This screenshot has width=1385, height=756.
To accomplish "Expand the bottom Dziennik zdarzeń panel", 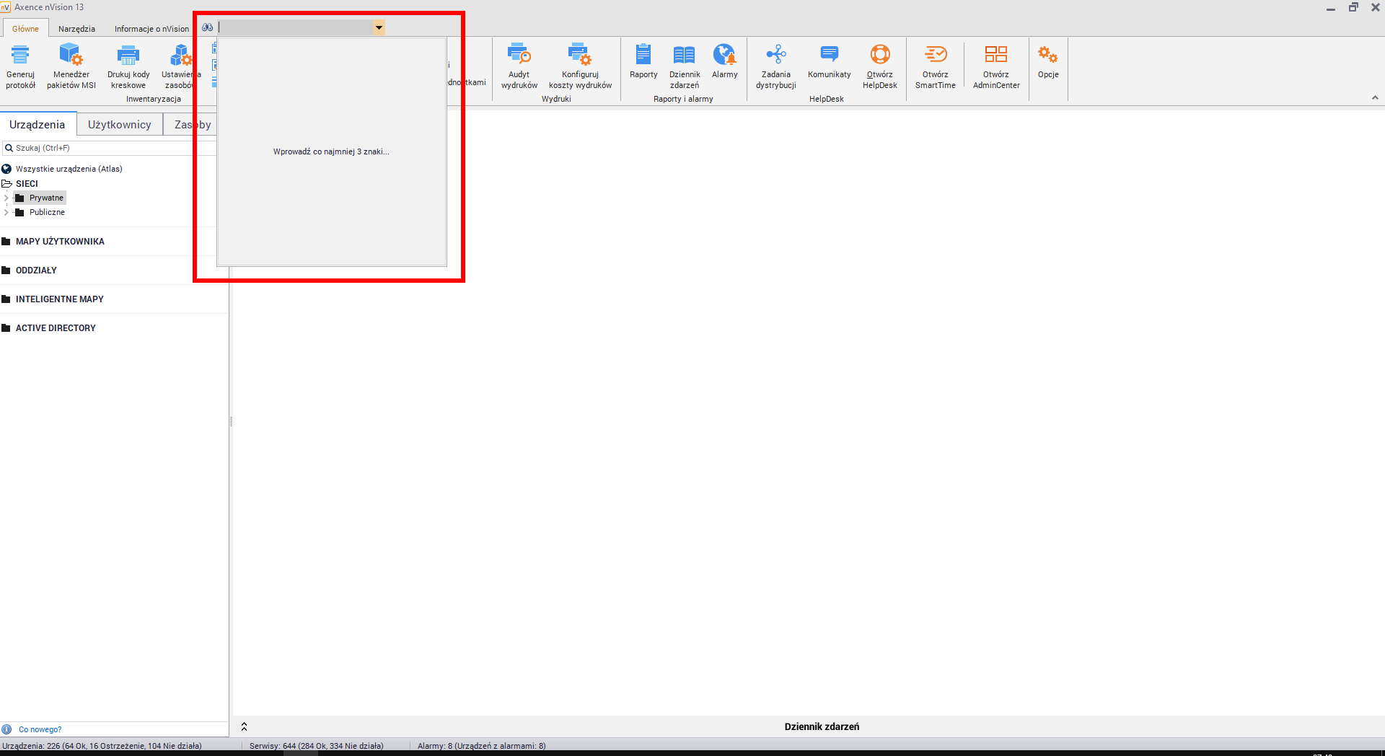I will pos(244,726).
